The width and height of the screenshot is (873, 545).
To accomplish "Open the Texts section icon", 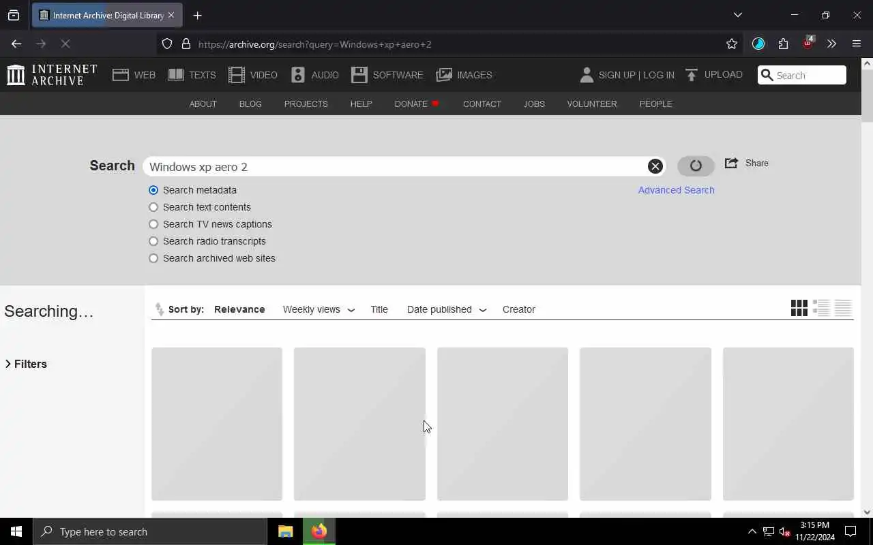I will pyautogui.click(x=176, y=75).
